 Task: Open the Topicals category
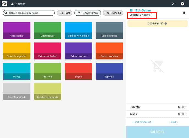tap(109, 71)
